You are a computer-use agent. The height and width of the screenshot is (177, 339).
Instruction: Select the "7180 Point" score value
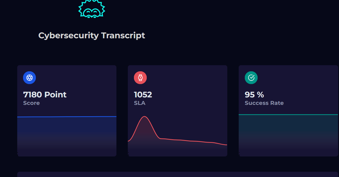click(x=45, y=95)
